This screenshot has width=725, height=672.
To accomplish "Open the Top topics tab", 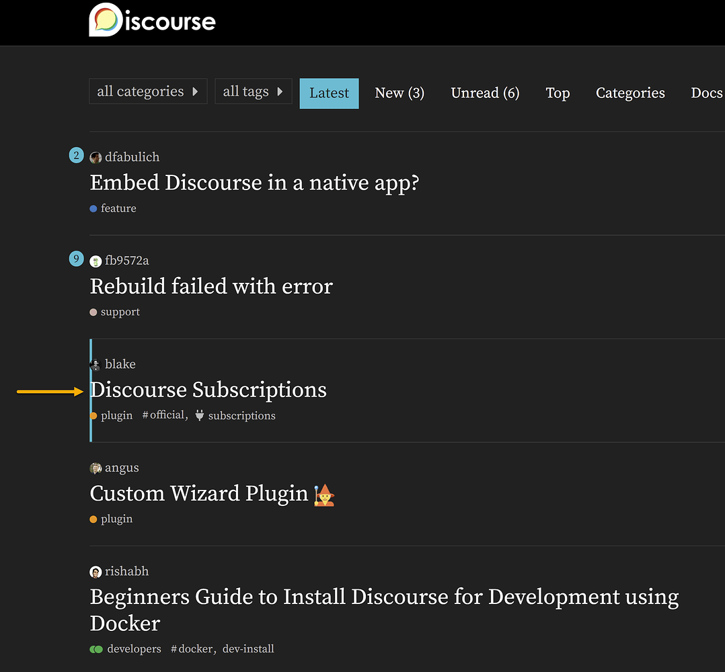I will point(558,93).
